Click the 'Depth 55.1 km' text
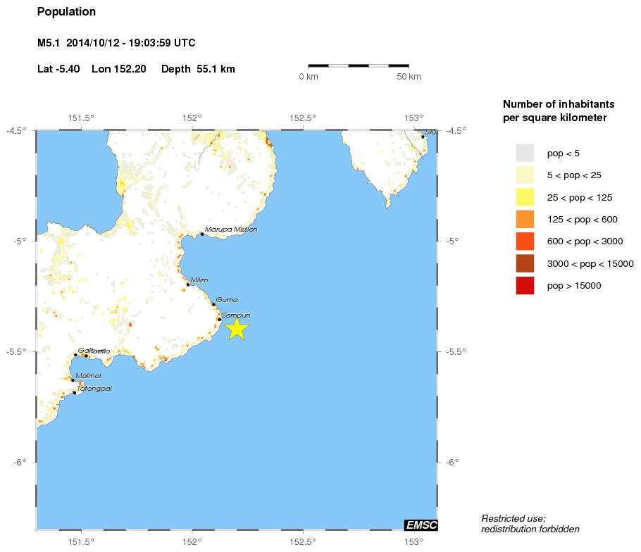This screenshot has width=641, height=552. click(x=198, y=69)
